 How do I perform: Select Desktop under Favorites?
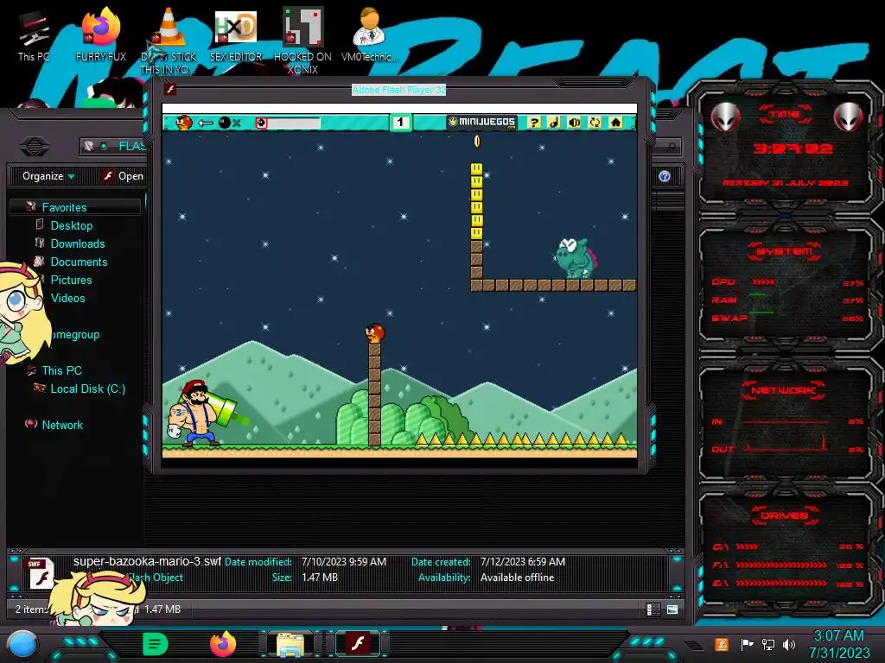click(71, 225)
